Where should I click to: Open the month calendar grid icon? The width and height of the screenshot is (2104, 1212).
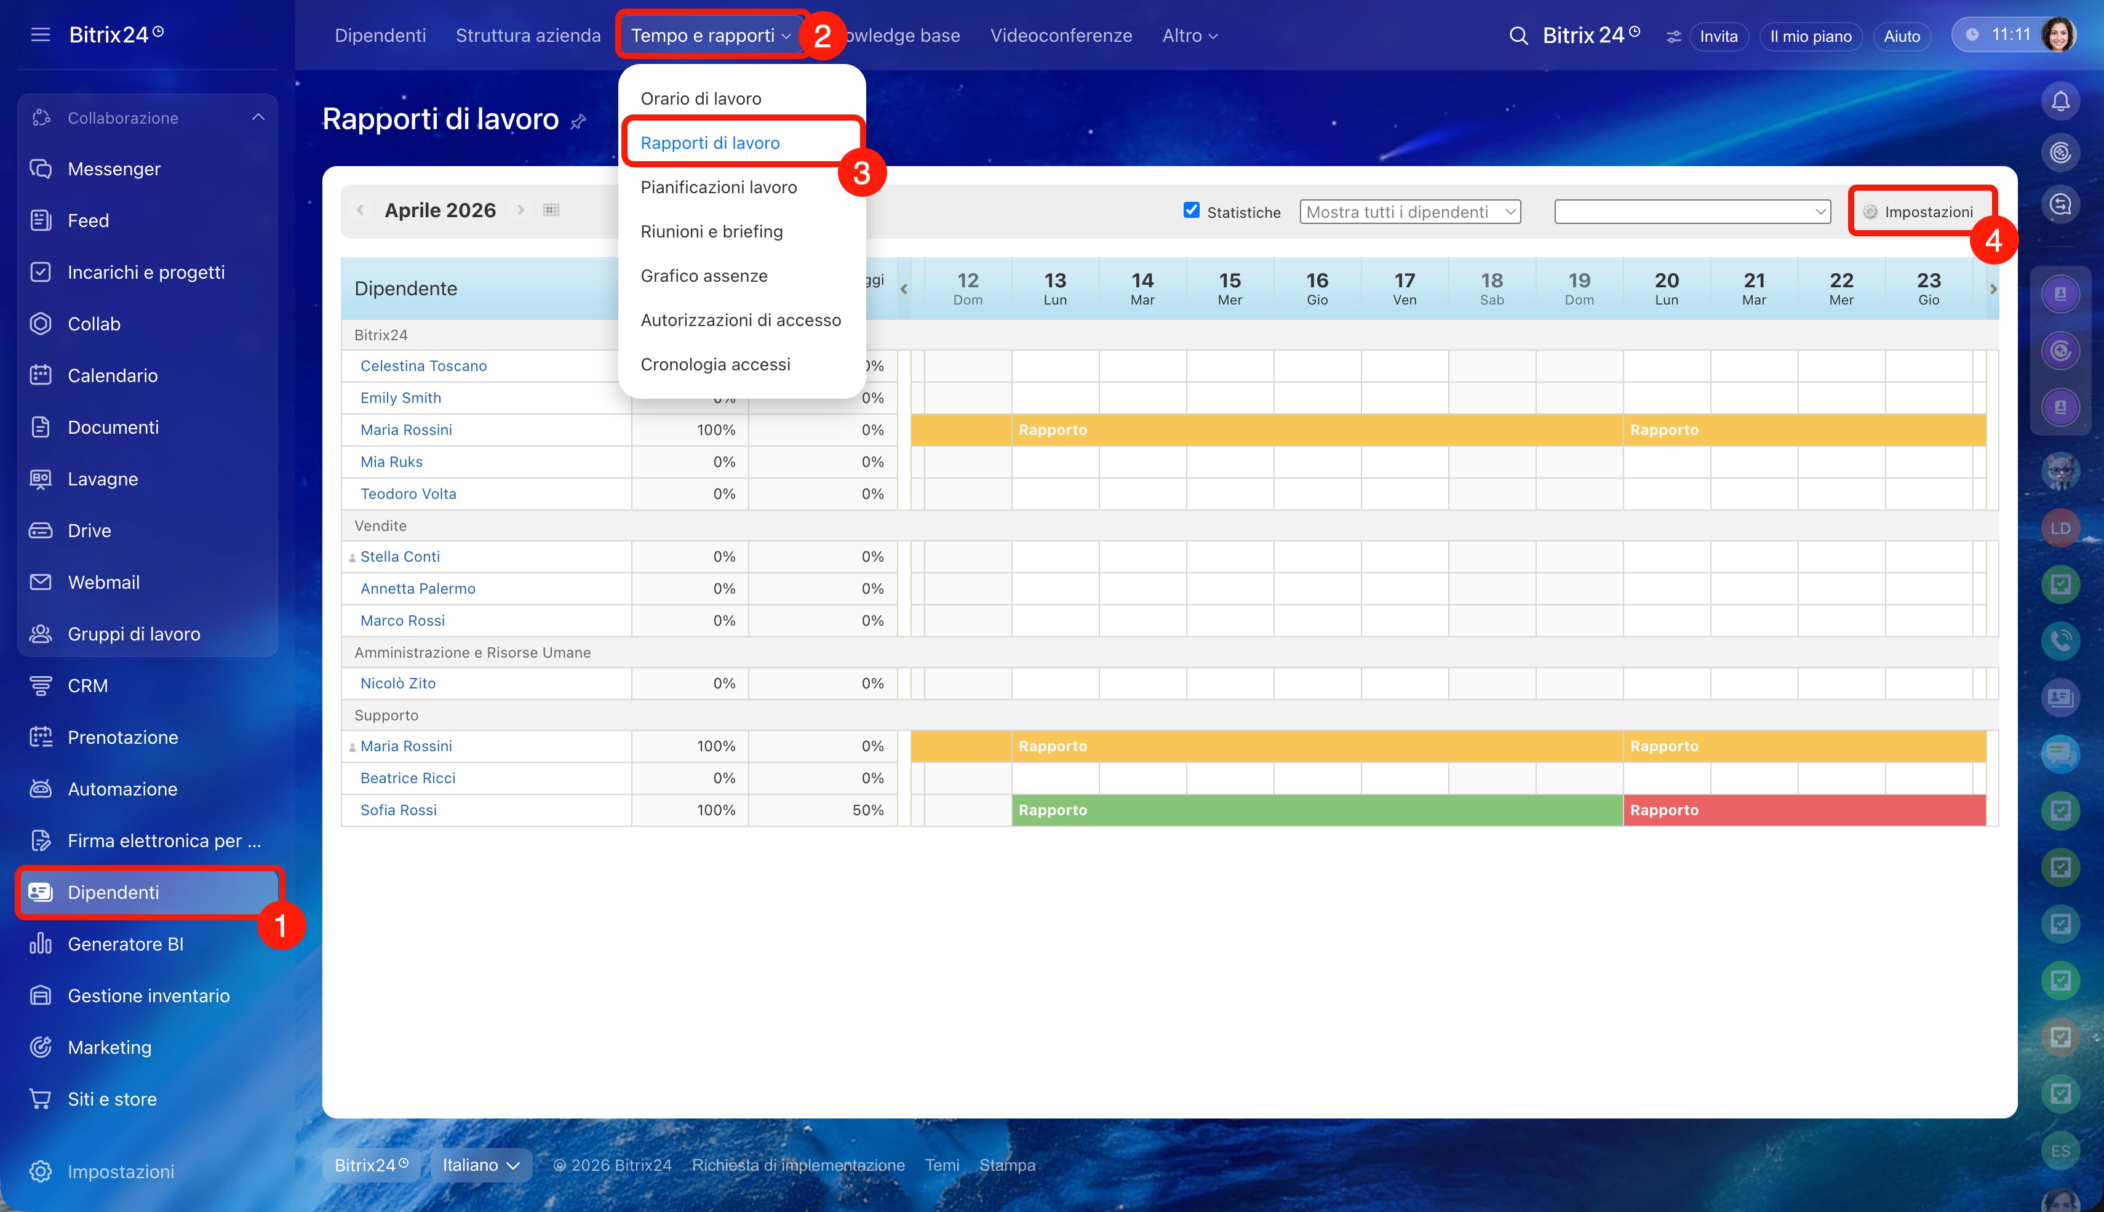pos(551,210)
